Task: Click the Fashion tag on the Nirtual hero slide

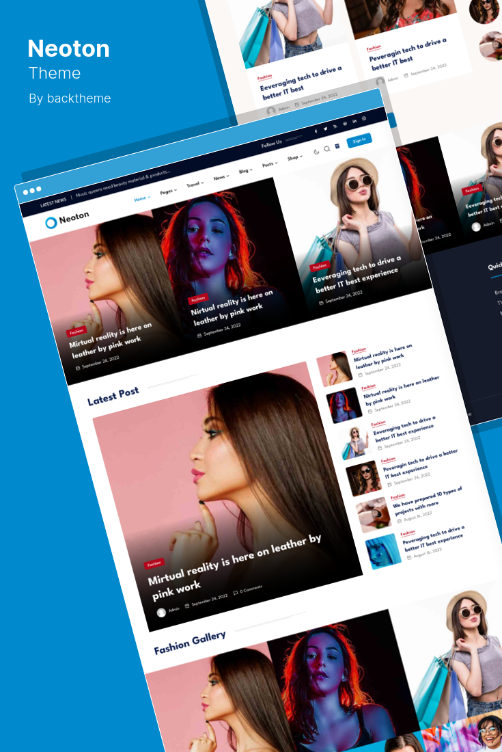Action: tap(198, 299)
